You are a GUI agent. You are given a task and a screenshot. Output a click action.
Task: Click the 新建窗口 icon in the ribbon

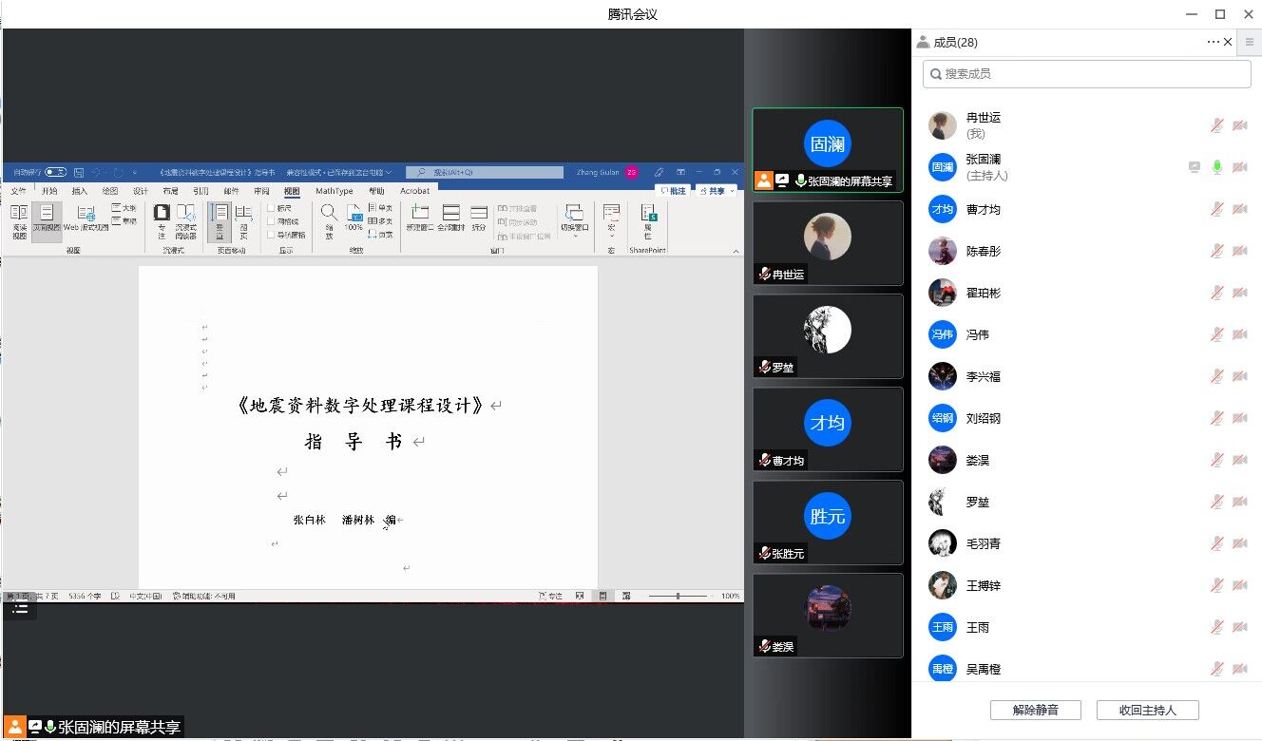coord(419,218)
